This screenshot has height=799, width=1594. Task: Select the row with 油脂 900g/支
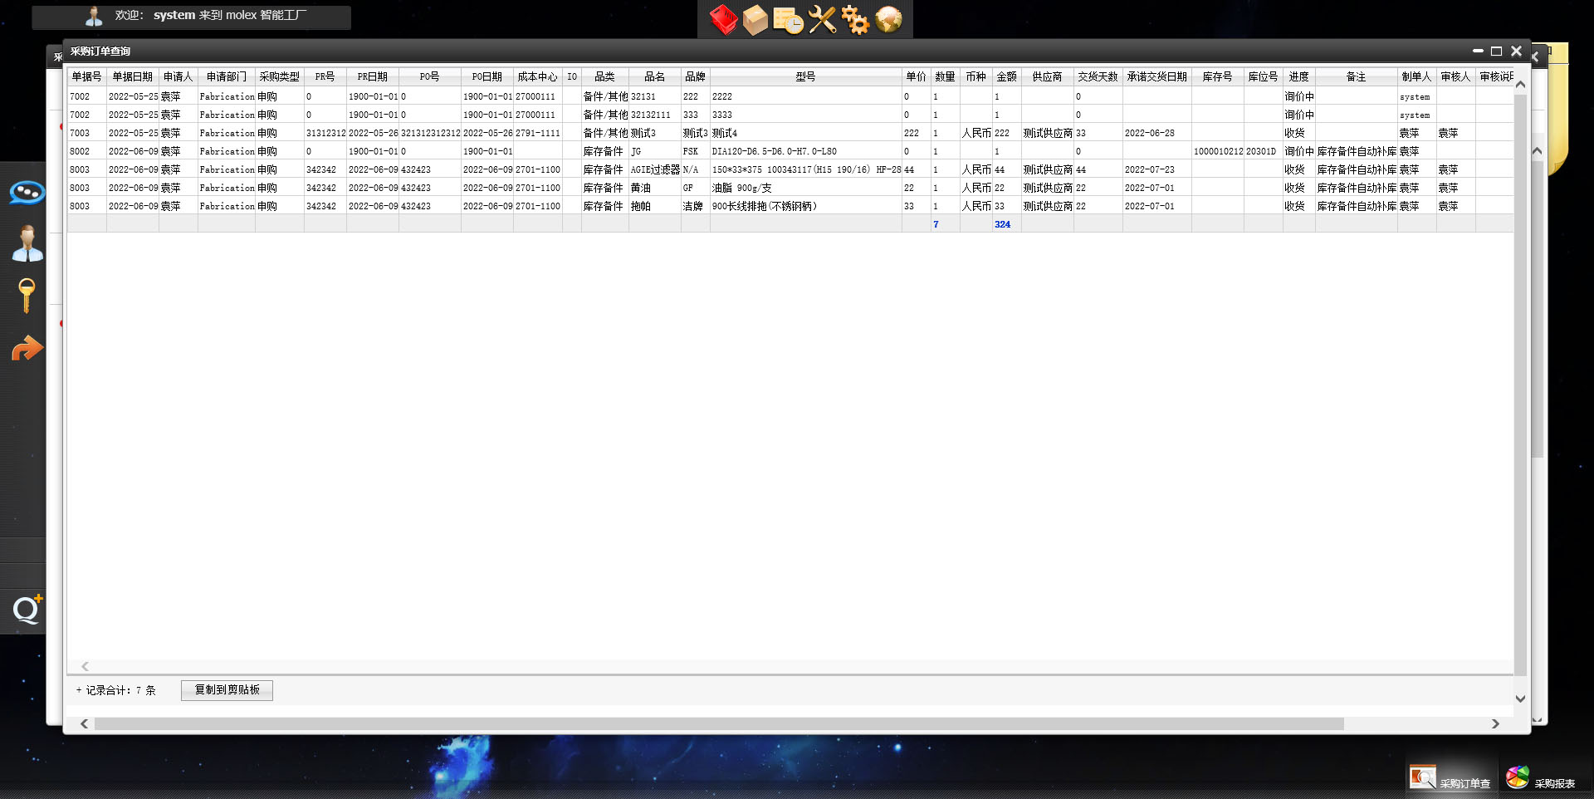[741, 188]
